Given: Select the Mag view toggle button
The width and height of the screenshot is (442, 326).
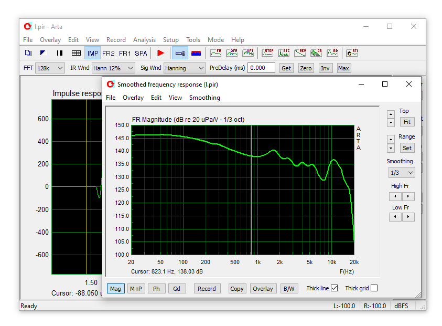Looking at the screenshot, I should [115, 288].
